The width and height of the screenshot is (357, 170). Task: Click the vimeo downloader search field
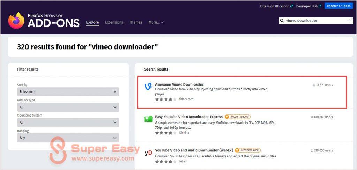(316, 21)
